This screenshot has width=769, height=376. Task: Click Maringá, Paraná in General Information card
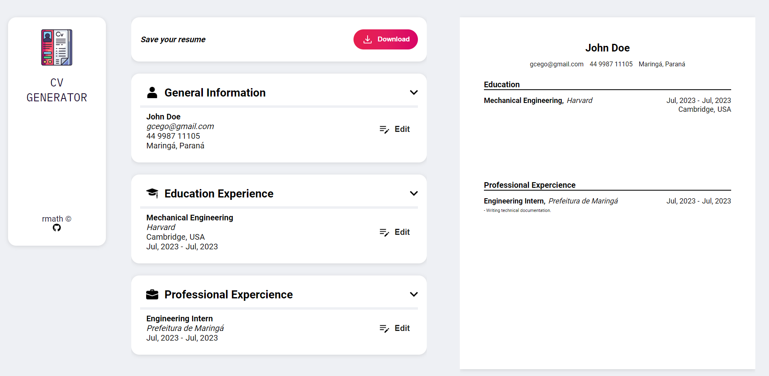(x=176, y=146)
